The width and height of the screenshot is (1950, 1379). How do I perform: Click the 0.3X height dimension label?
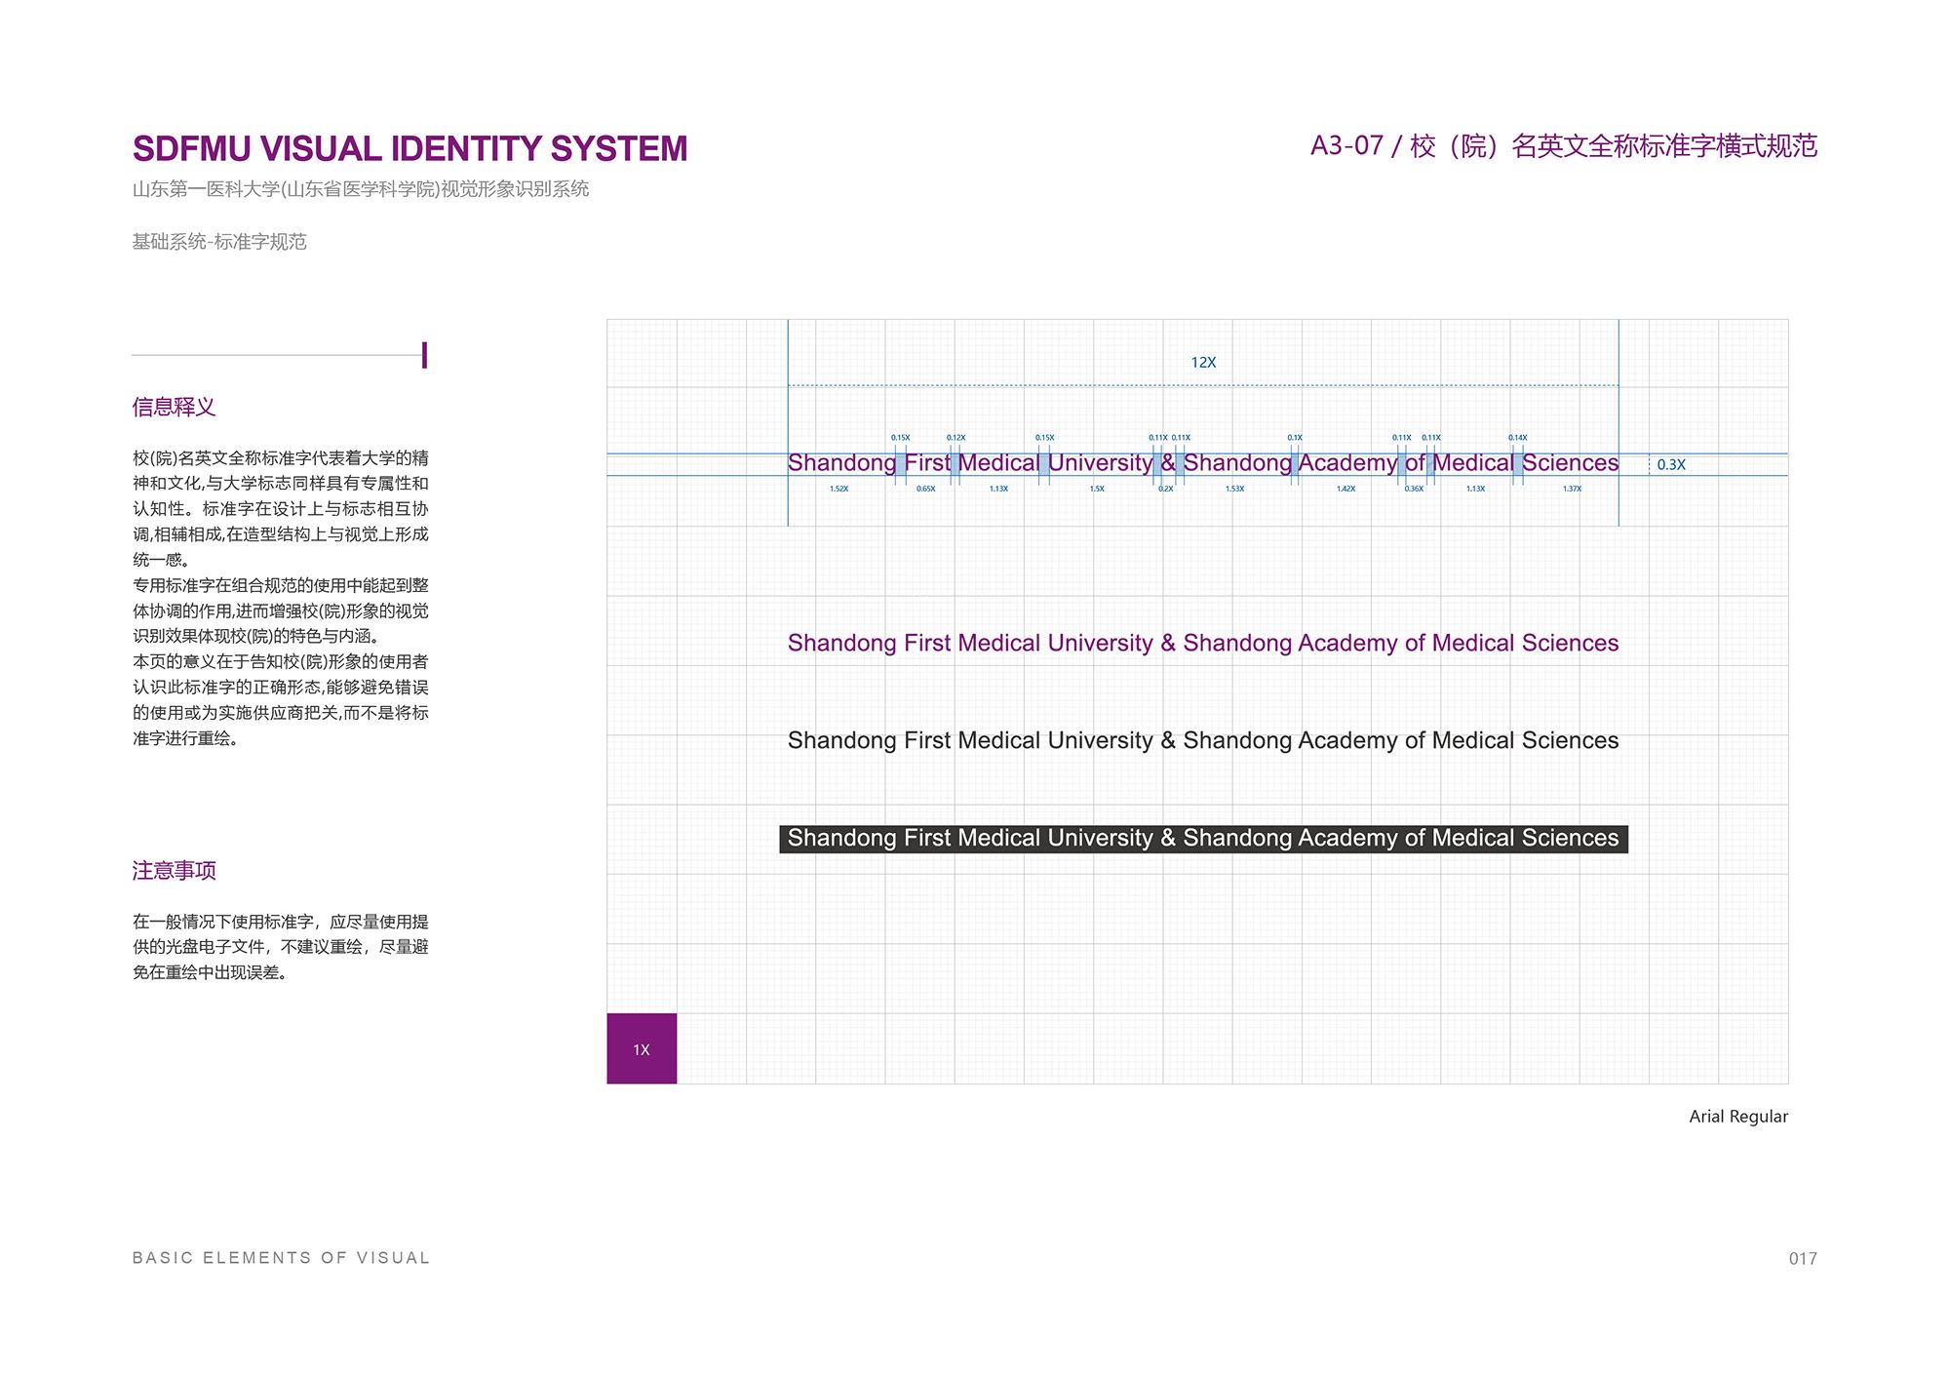click(x=1670, y=464)
